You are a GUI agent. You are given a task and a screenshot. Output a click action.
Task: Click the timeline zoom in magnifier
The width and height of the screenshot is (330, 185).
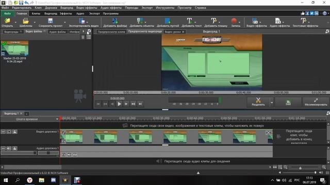(x=324, y=167)
